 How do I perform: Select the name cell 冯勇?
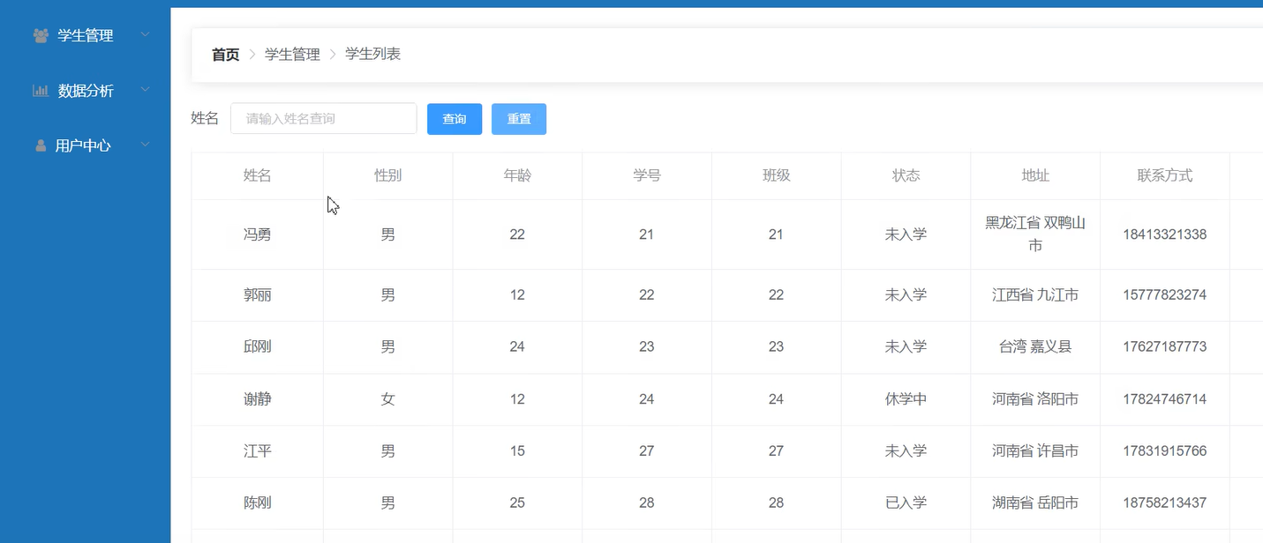tap(258, 234)
